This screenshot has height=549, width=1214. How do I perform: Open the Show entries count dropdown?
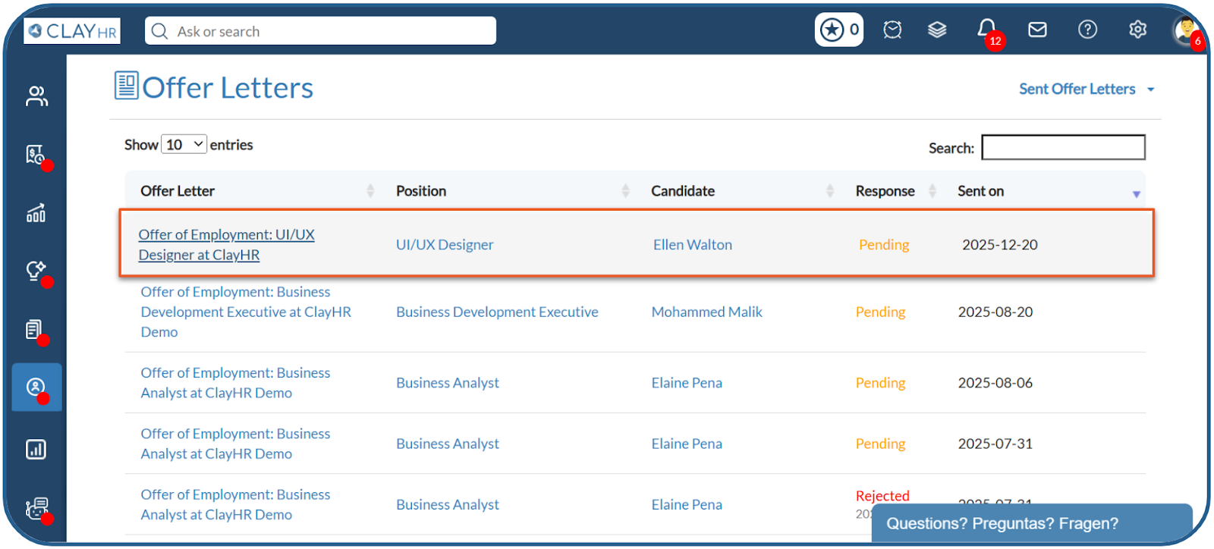tap(184, 144)
